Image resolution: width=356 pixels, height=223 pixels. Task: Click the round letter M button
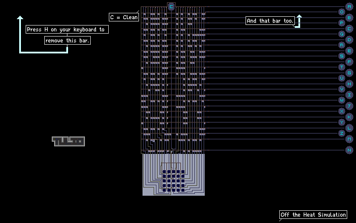(349, 139)
